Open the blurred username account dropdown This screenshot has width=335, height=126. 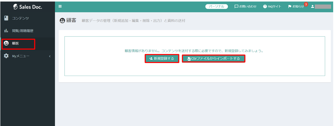coord(323,6)
